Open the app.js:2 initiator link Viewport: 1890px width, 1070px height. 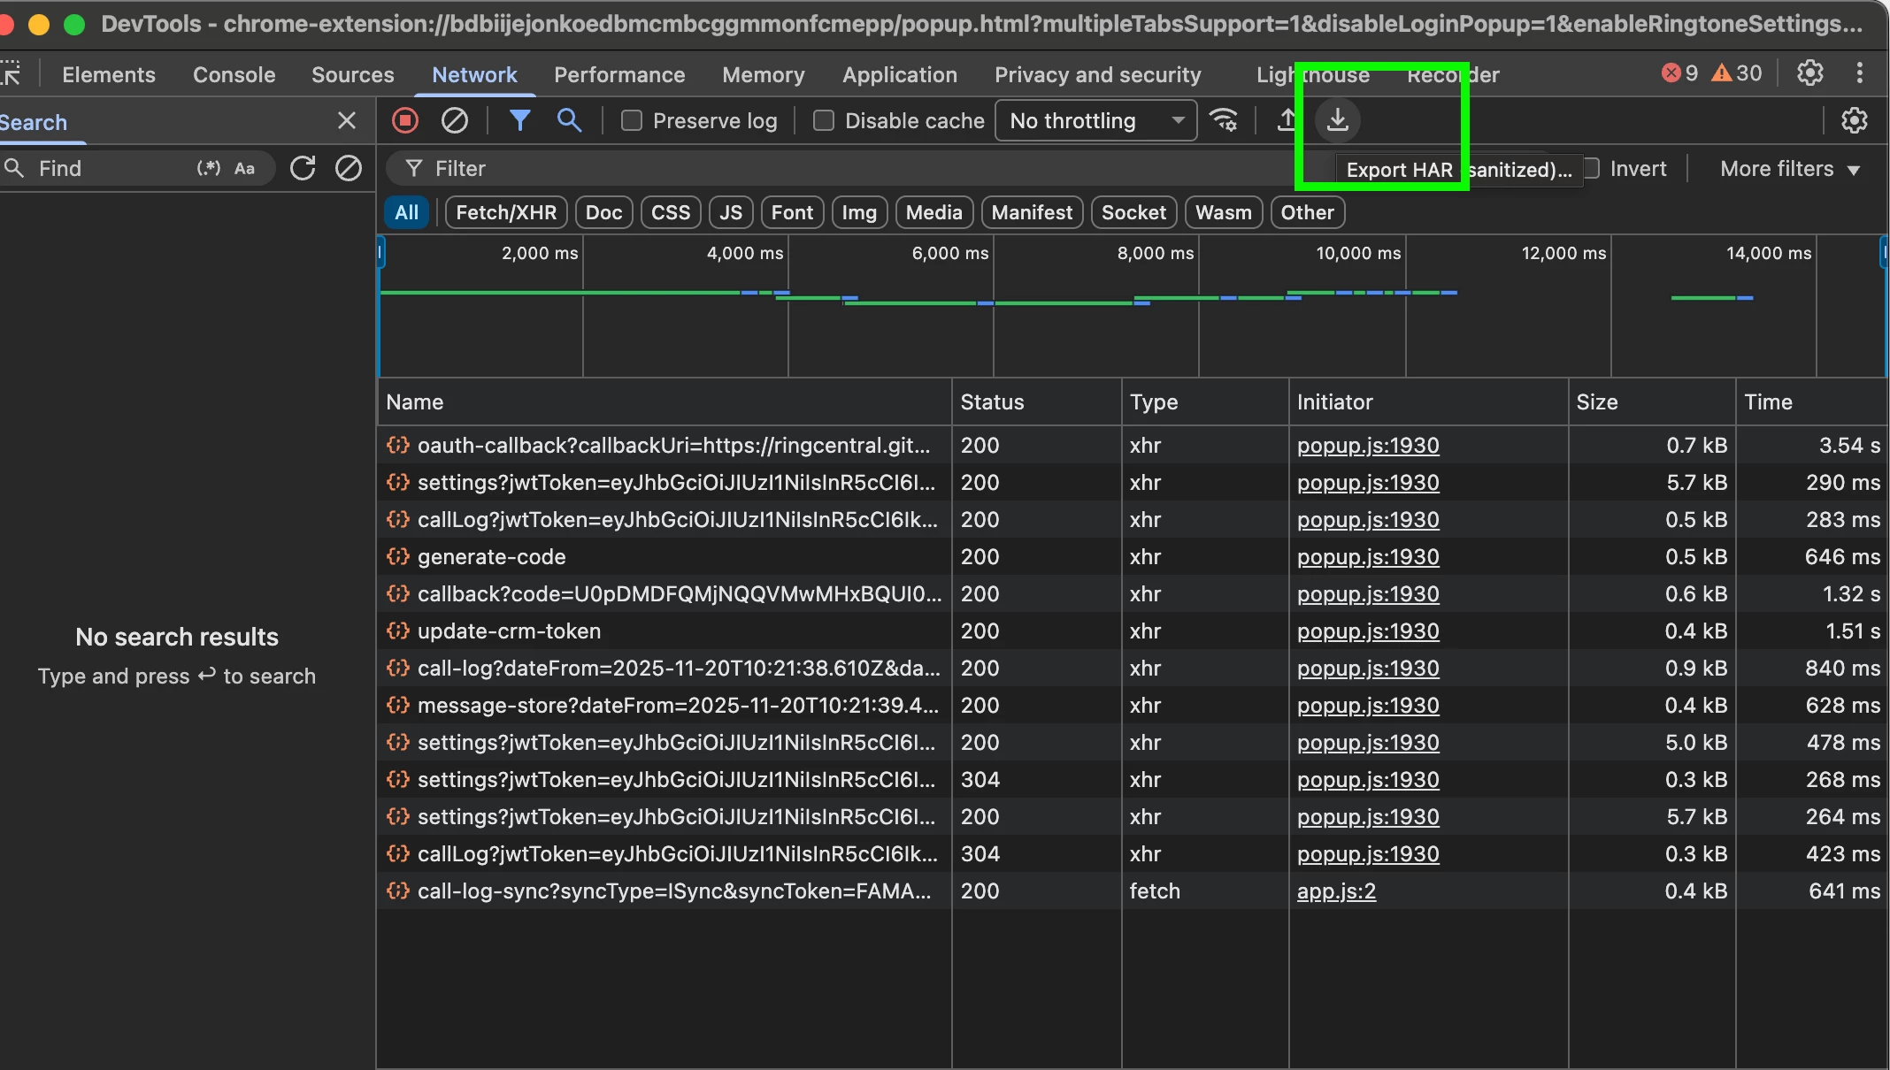point(1336,891)
